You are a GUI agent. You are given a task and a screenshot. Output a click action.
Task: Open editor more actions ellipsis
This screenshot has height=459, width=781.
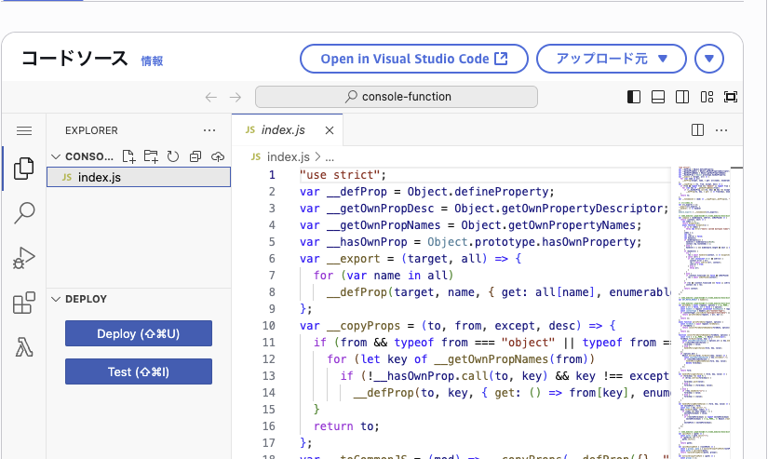pos(721,130)
